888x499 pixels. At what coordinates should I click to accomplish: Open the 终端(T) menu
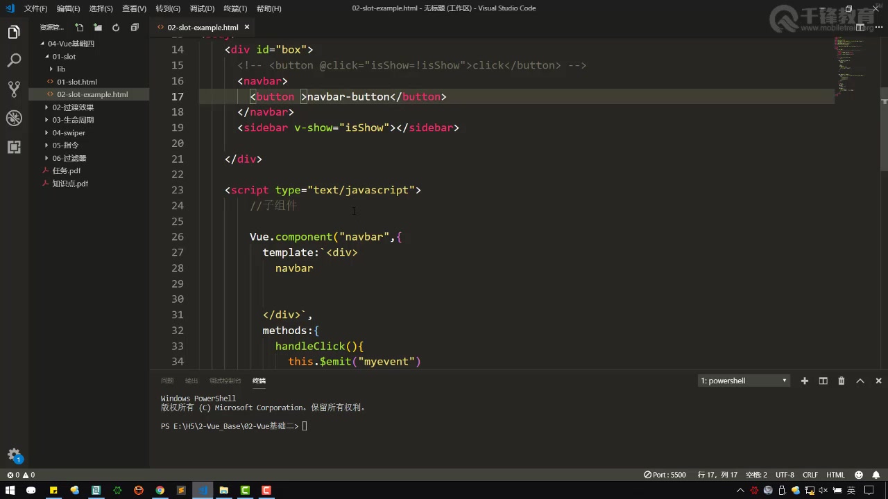coord(235,8)
